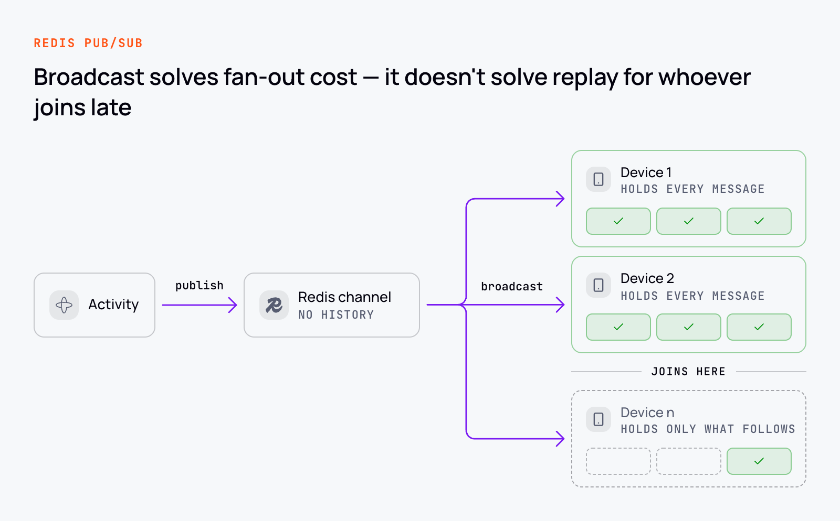Click the Redis channel logo icon
Viewport: 840px width, 521px height.
(x=274, y=305)
